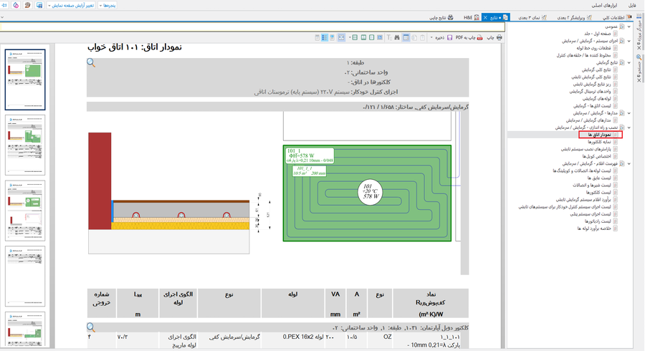
Task: Click the fit-to-width zoom icon in toolbar
Action: [x=341, y=37]
